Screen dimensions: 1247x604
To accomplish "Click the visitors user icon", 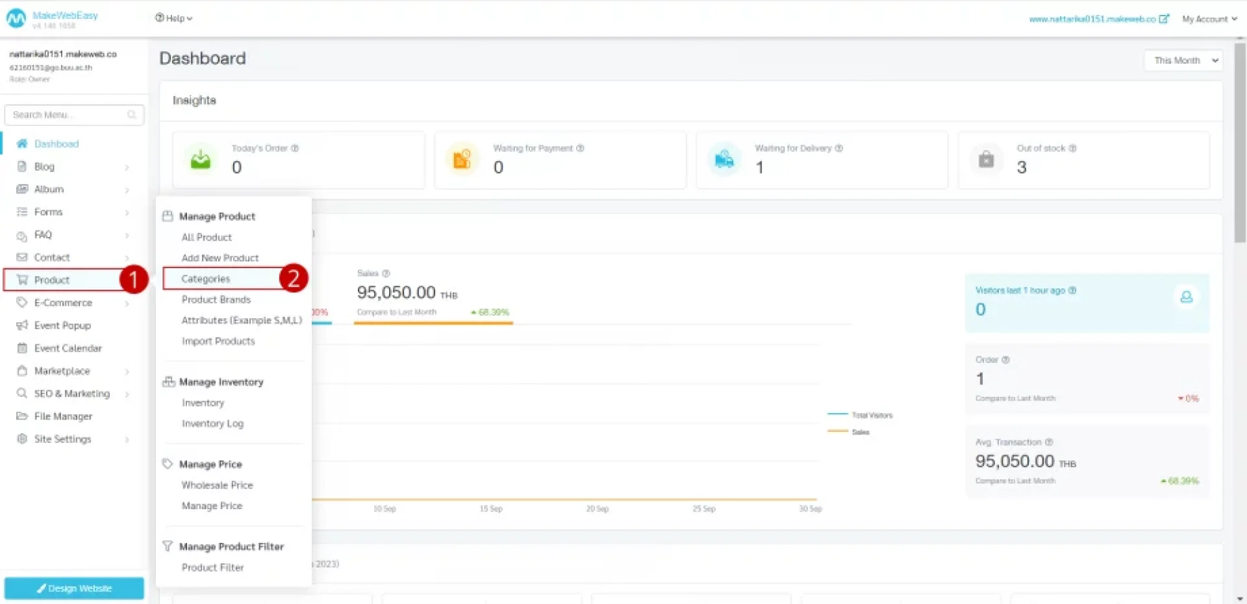I will coord(1186,297).
